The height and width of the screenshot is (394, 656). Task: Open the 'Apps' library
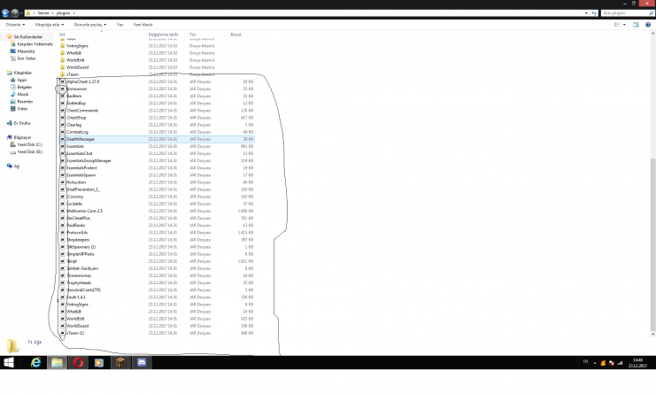pos(22,80)
